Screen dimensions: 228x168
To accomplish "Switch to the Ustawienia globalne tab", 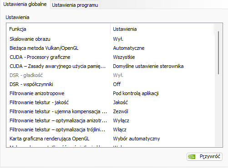I will (x=25, y=5).
